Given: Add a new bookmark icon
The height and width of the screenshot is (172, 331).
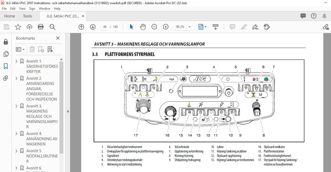Looking at the screenshot, I should [x=41, y=49].
